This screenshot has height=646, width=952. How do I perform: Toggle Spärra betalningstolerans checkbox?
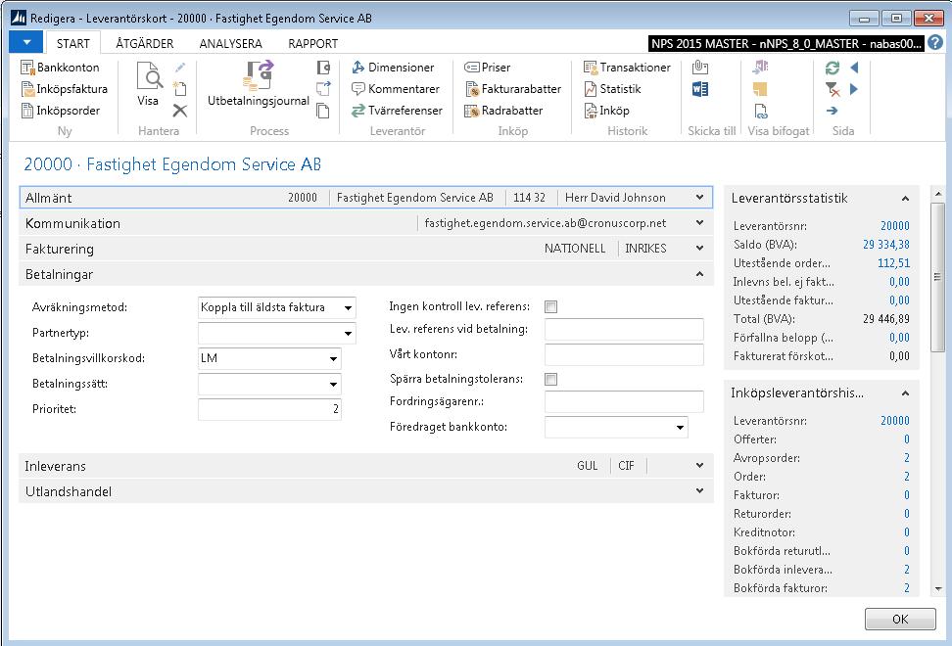pyautogui.click(x=550, y=379)
